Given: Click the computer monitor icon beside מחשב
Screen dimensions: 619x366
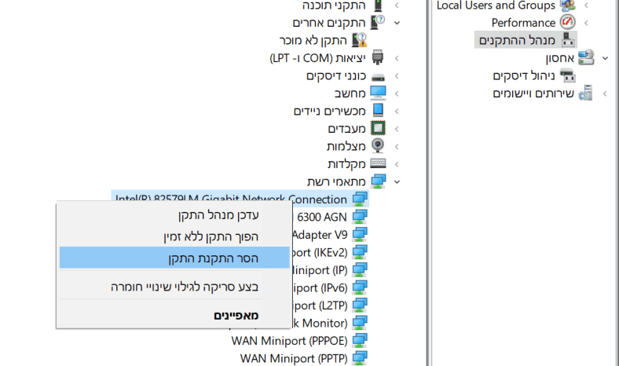Looking at the screenshot, I should pos(378,93).
